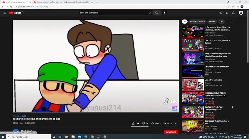Open Splatoon video options three-dot menu
Screen dimensions: 249x139
click(x=232, y=107)
